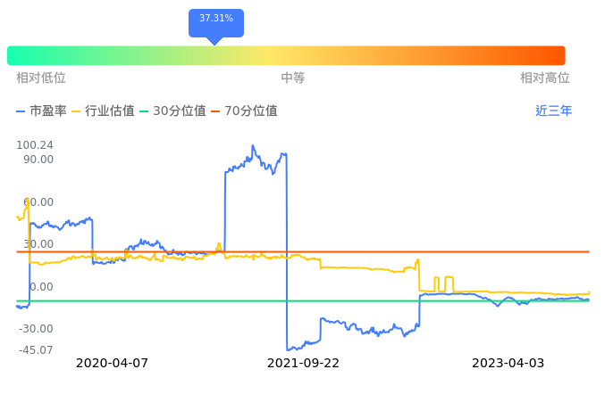Viewport: 613px width, 394px height.
Task: Toggle the 市盈率 legend series
Action: coord(42,111)
